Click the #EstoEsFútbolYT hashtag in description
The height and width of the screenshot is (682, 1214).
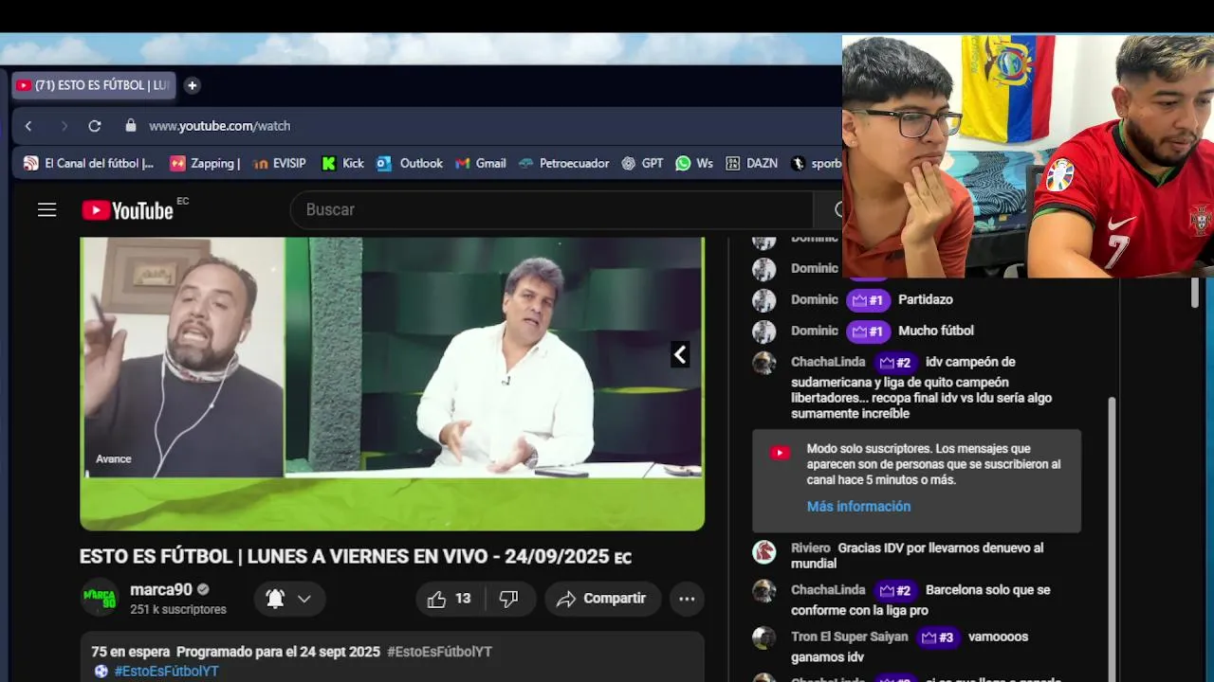click(439, 652)
